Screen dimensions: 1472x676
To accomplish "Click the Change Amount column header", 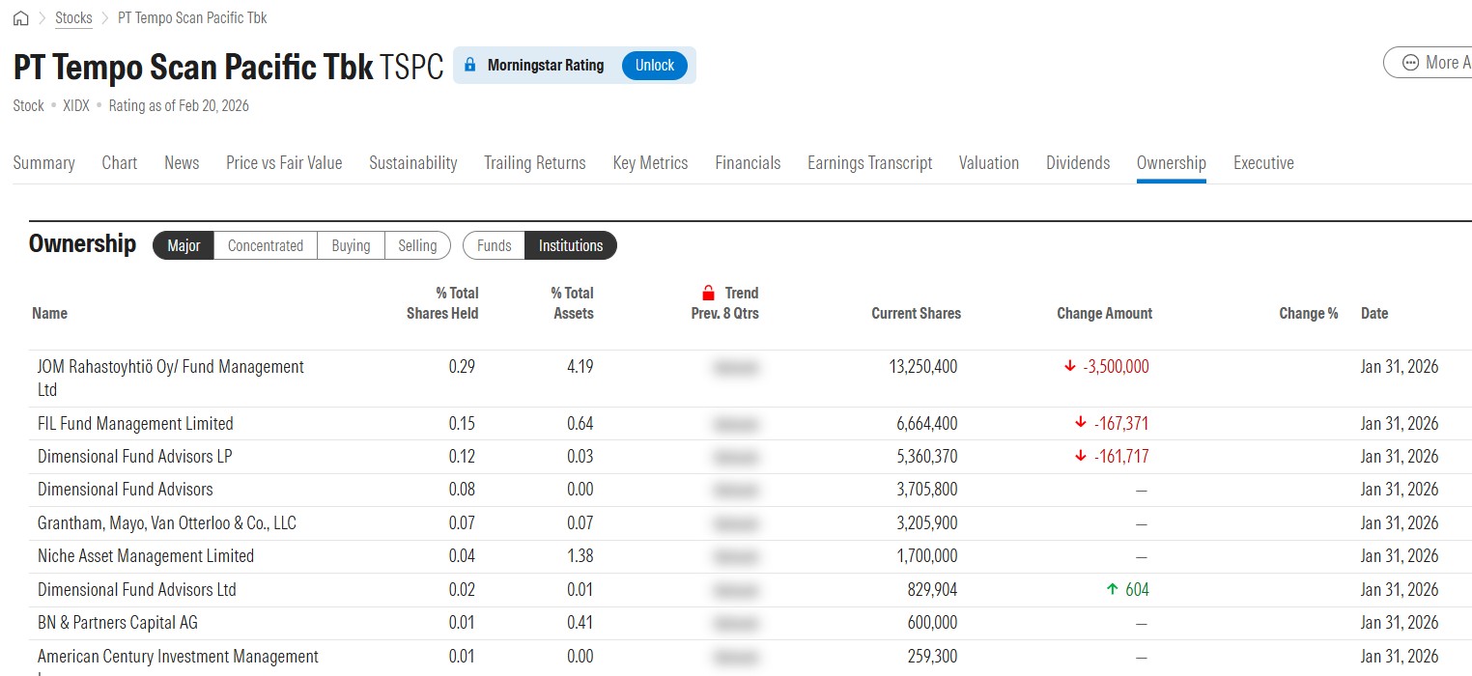I will [x=1105, y=313].
